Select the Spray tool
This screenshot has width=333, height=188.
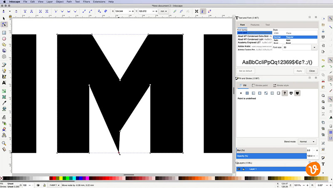pos(4,123)
